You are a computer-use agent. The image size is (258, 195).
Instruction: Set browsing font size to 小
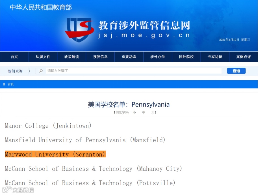(x=135, y=112)
